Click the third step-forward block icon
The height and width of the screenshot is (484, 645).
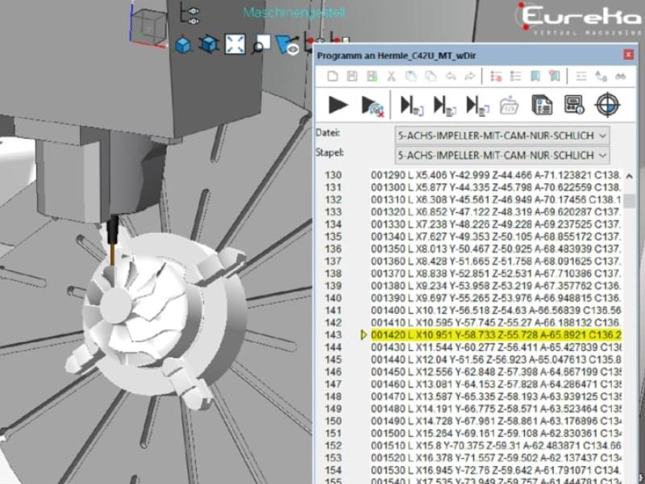476,105
